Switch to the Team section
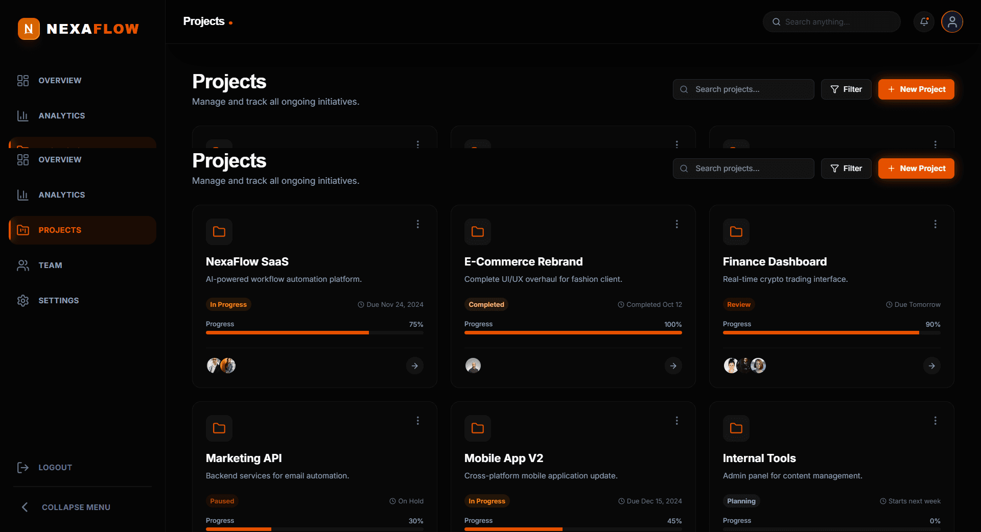The width and height of the screenshot is (981, 532). click(x=50, y=265)
